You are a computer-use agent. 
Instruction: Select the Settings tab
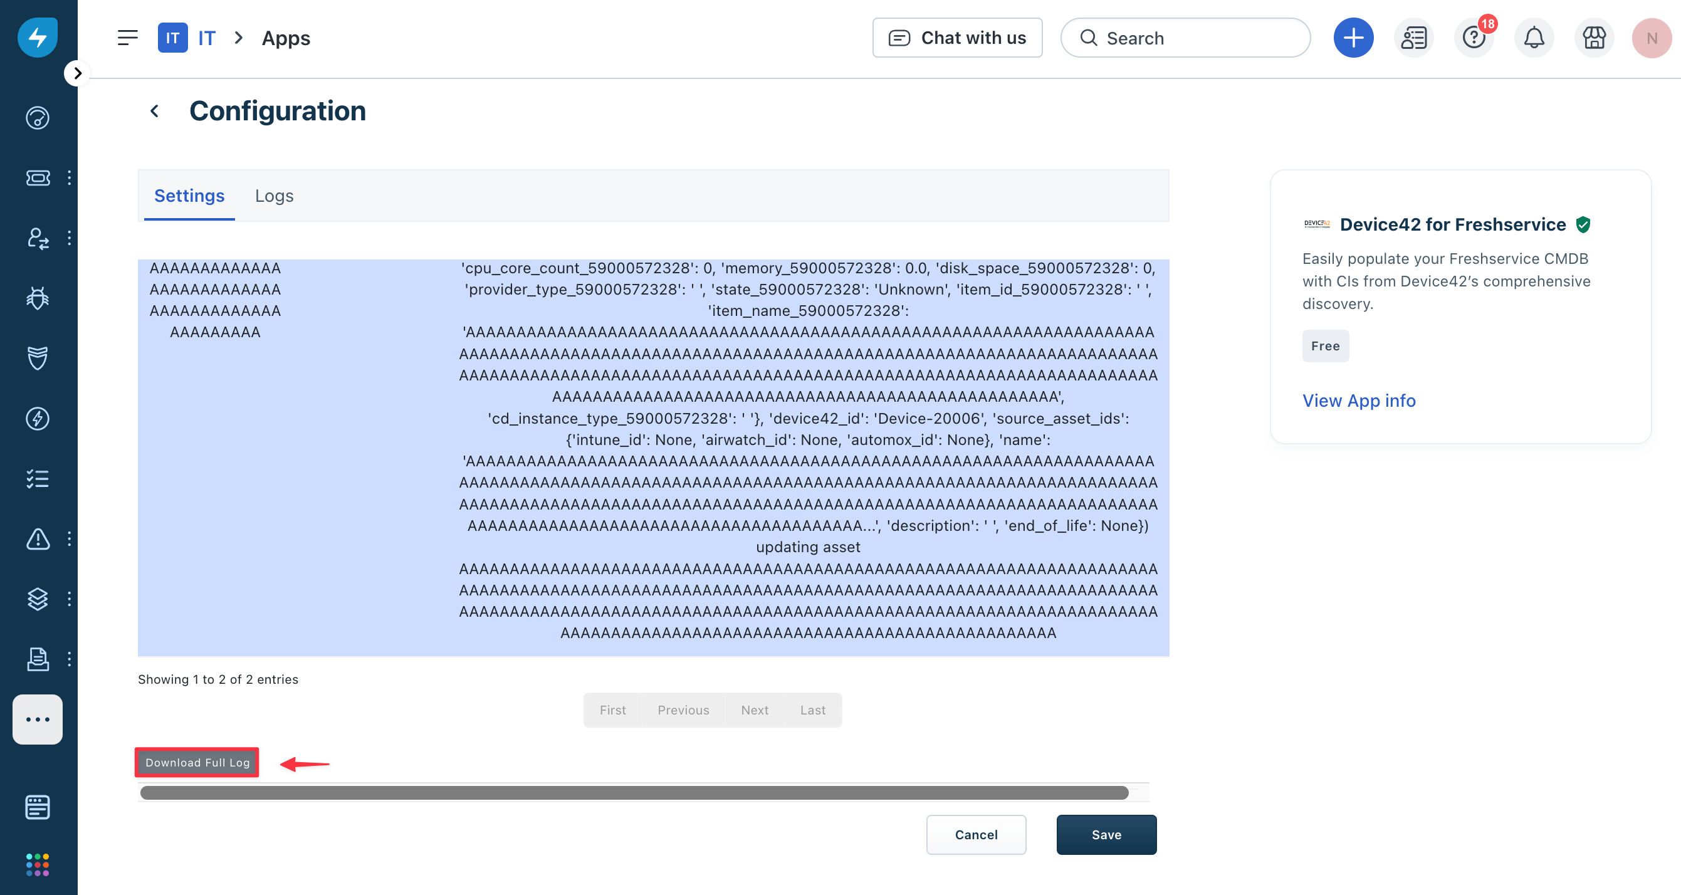coord(189,195)
